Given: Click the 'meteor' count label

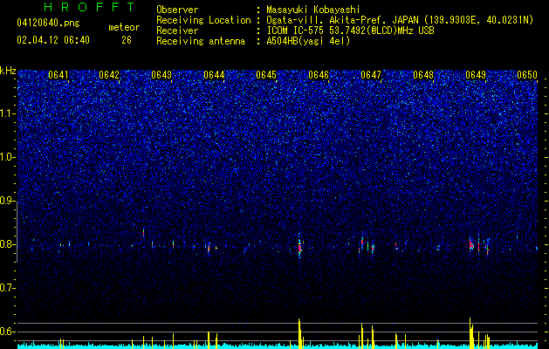Looking at the screenshot, I should pyautogui.click(x=124, y=27).
